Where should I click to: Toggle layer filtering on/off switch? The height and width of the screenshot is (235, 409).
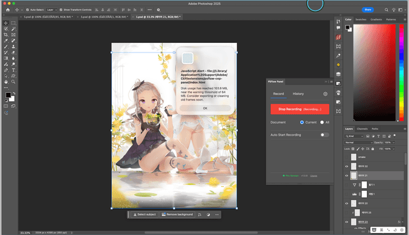[395, 136]
